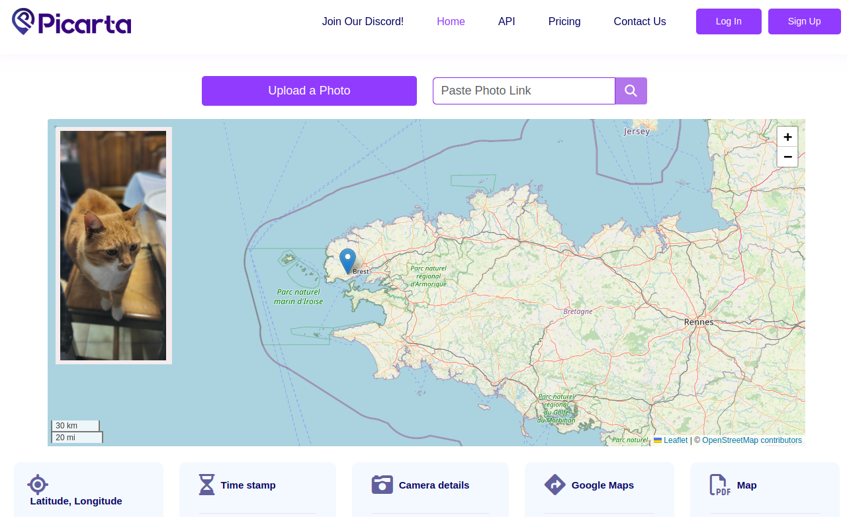Open the Contact Us page
This screenshot has height=517, width=847.
coord(639,21)
